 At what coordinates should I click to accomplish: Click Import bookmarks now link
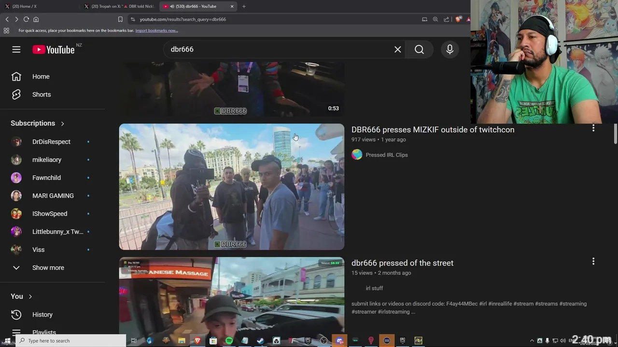pyautogui.click(x=156, y=30)
